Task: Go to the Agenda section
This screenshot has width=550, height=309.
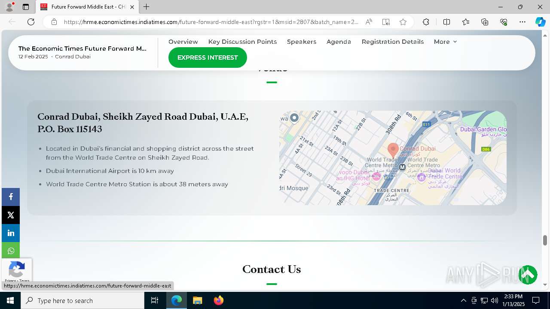Action: pos(339,42)
